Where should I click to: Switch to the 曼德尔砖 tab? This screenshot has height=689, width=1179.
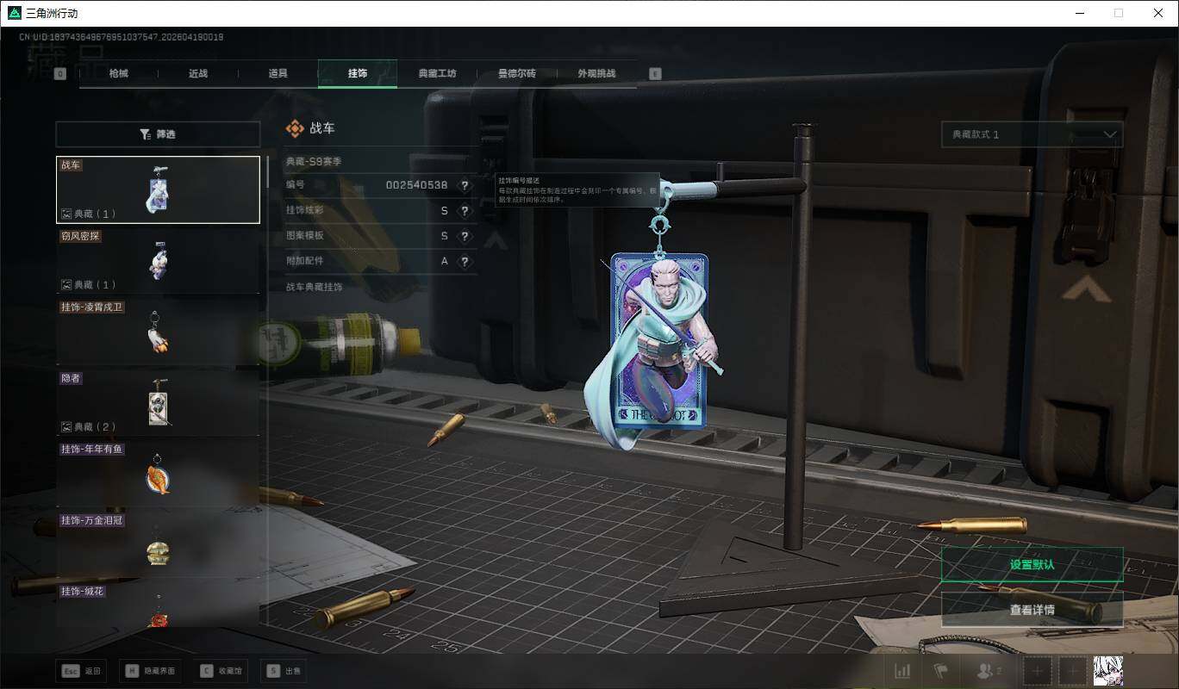point(517,74)
